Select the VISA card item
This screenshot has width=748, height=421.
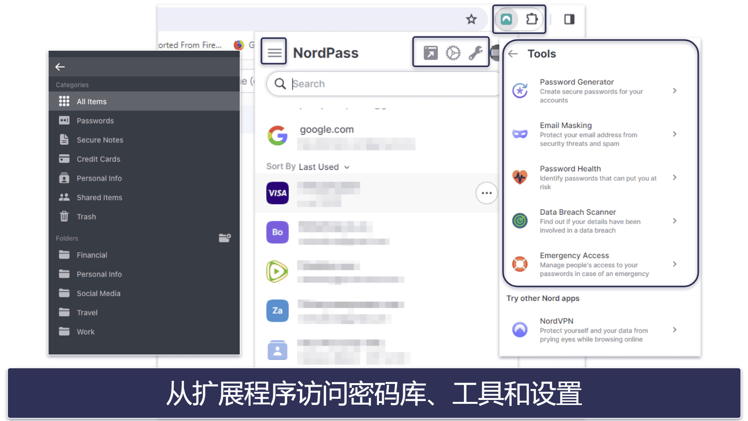378,193
